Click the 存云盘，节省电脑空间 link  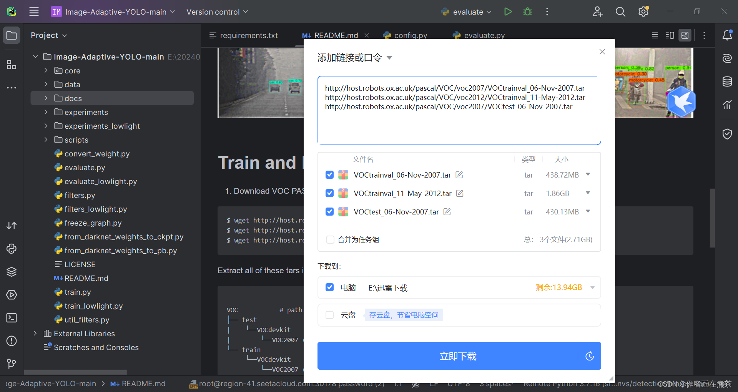tap(403, 315)
